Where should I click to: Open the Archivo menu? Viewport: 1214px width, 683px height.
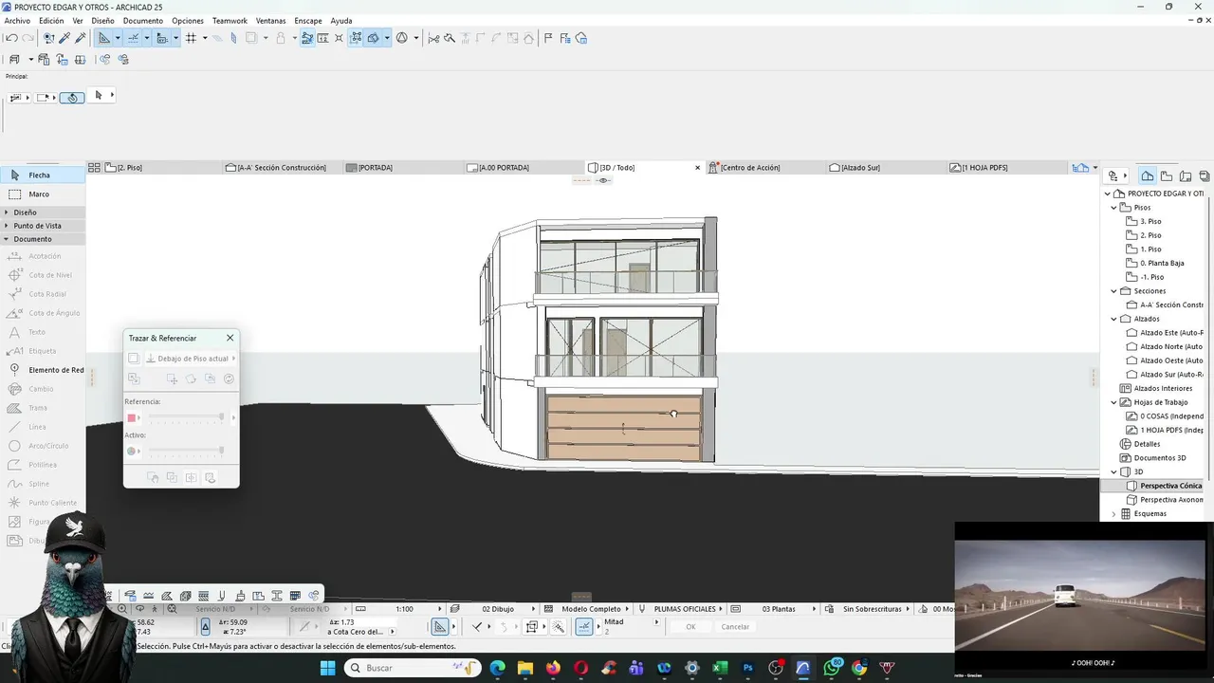pos(17,21)
